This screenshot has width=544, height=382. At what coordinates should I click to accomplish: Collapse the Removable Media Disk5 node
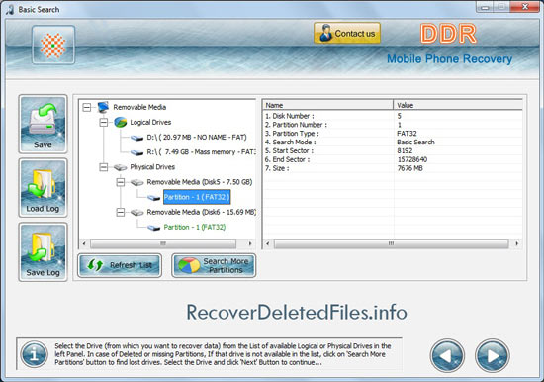point(120,182)
